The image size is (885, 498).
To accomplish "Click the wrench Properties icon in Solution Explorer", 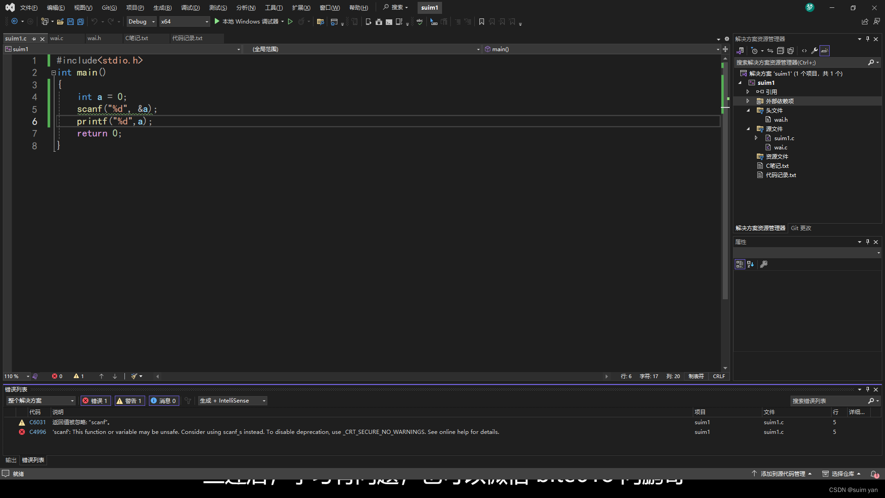I will 814,51.
